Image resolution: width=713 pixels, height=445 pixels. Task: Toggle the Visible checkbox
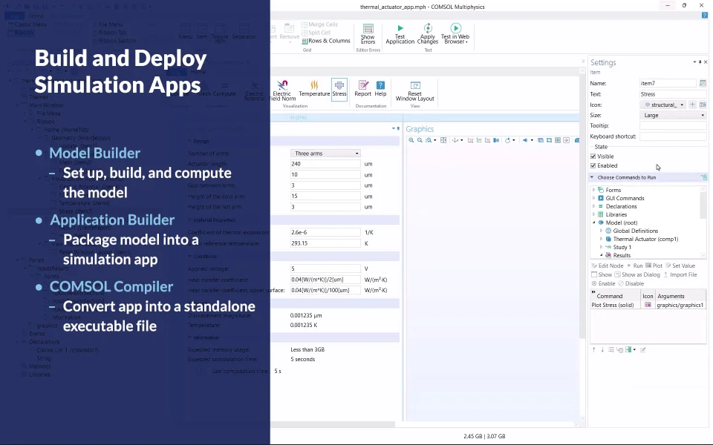(593, 156)
